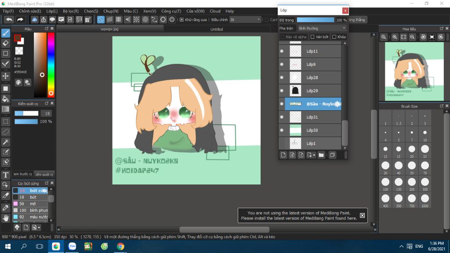
Task: Turn off snap using the circle-slash icon
Action: tap(101, 19)
